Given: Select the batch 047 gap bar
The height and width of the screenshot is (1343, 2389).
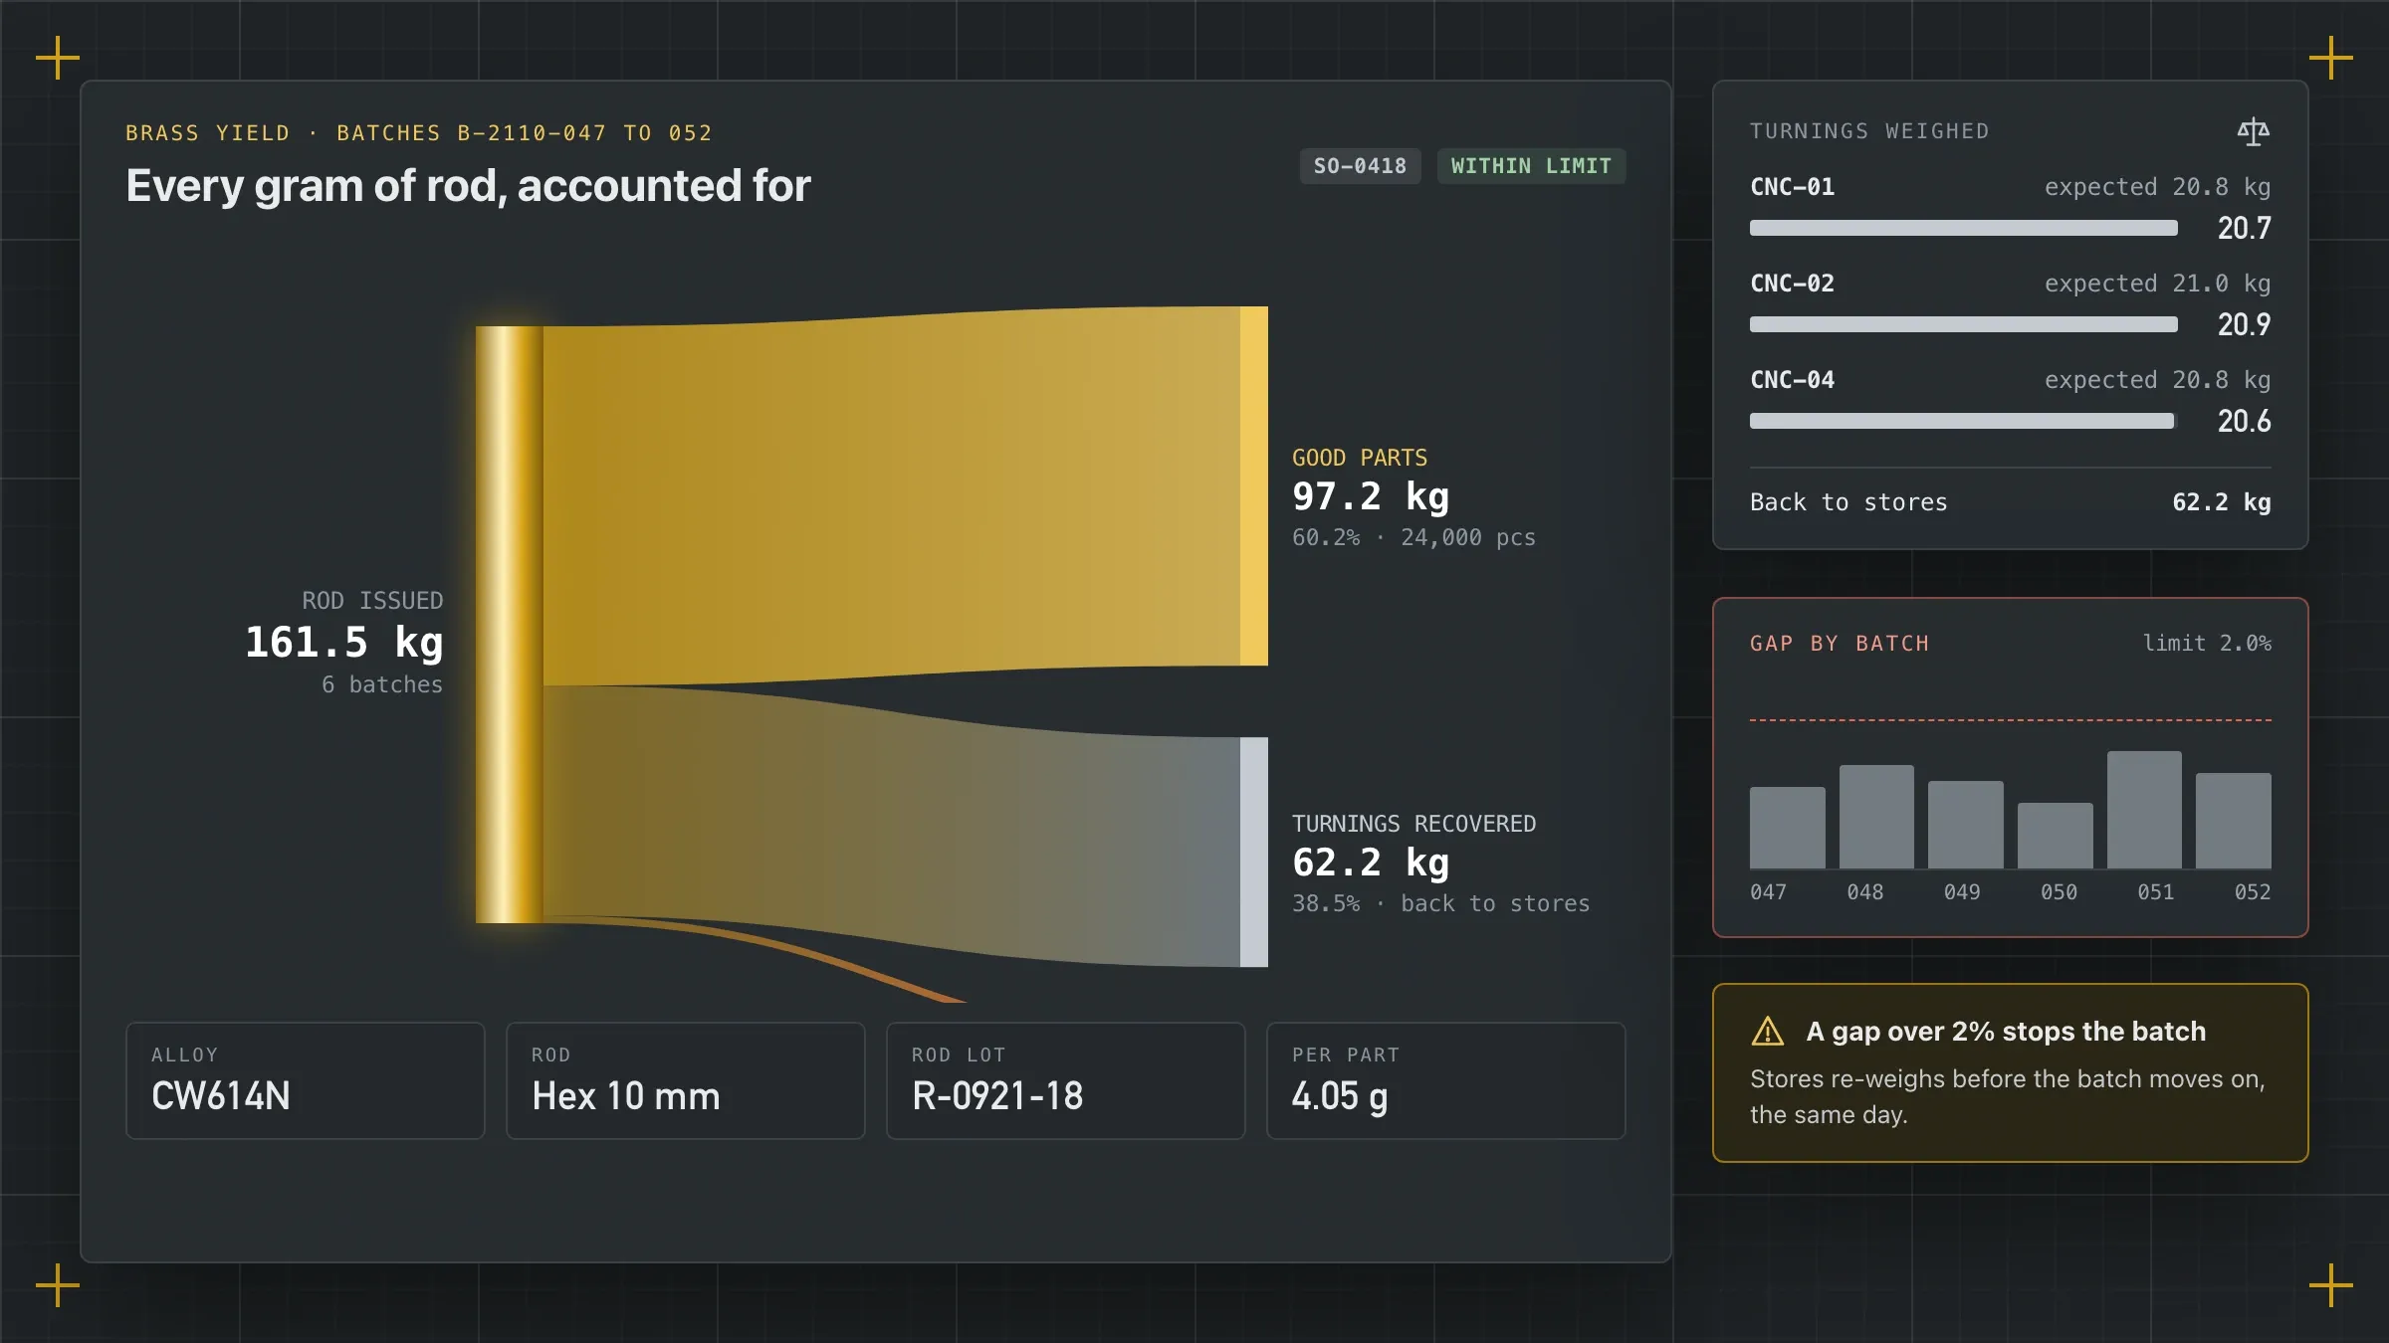Looking at the screenshot, I should 1788,828.
